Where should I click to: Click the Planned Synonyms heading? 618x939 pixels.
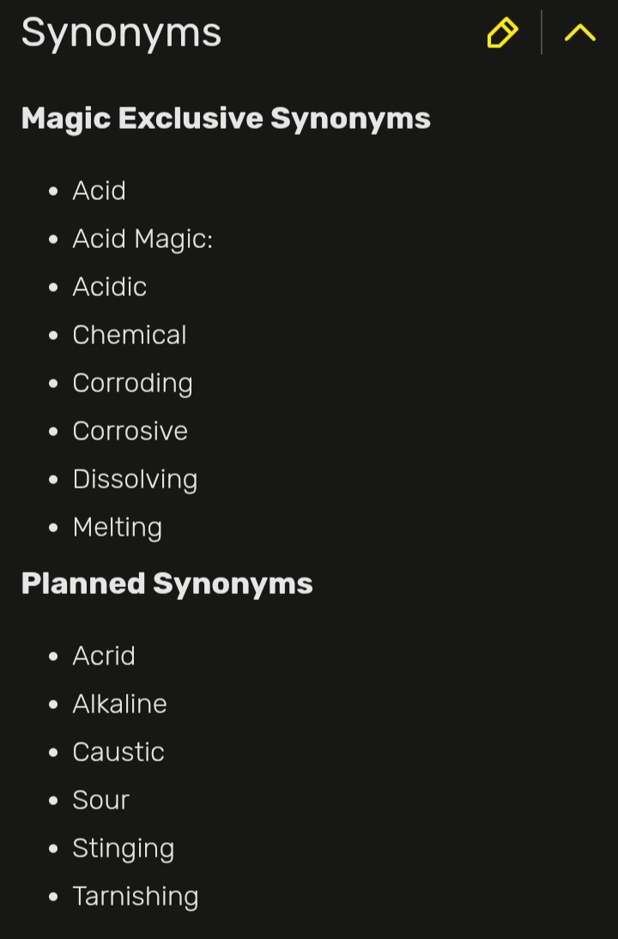pos(167,584)
